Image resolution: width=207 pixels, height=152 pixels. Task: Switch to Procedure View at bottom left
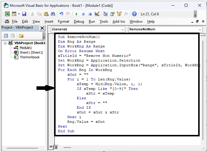(51, 147)
